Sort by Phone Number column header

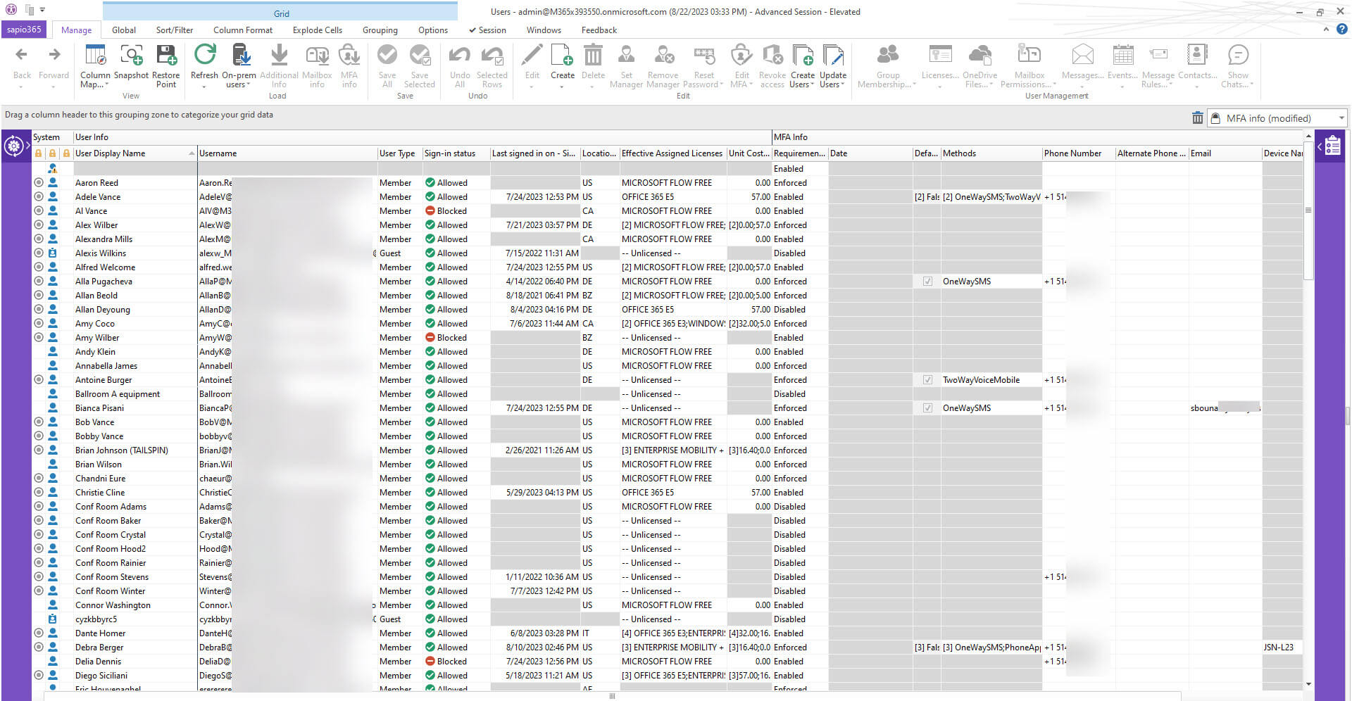tap(1078, 153)
